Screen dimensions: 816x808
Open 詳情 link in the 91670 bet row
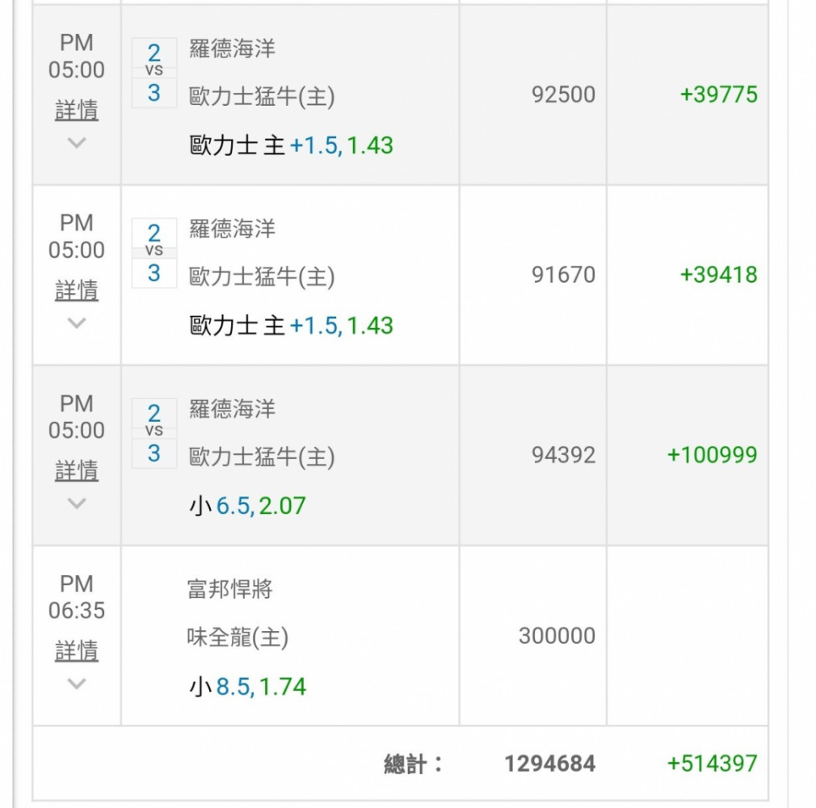[77, 290]
